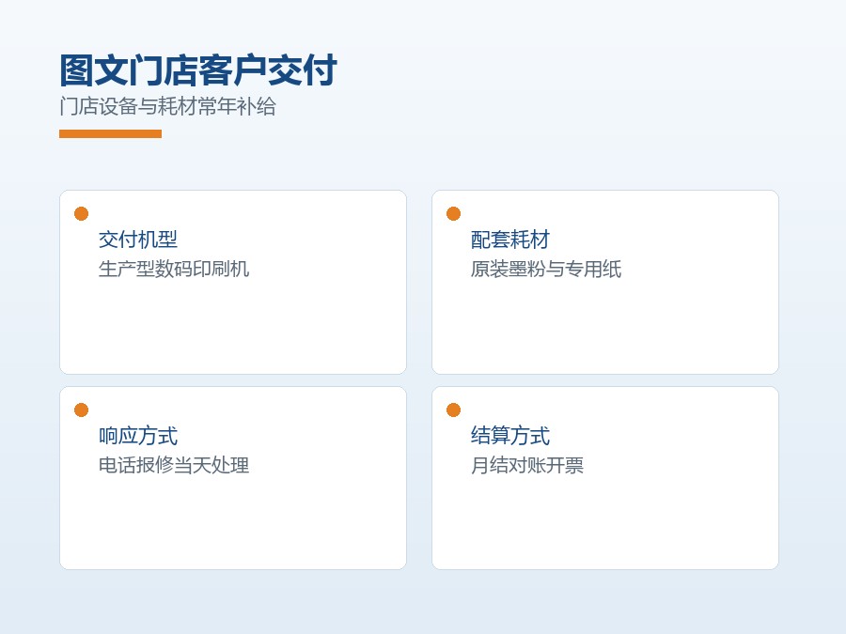Select the text "月结对账开票"
Viewport: 846px width, 634px height.
click(x=527, y=465)
